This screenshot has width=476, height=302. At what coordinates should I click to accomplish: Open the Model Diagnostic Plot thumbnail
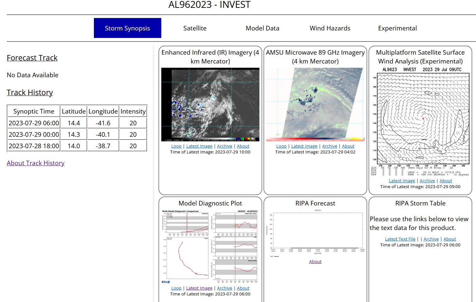210,246
